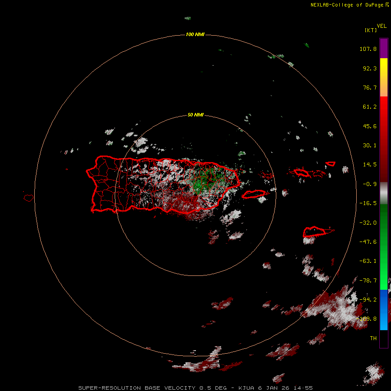The height and width of the screenshot is (391, 391).
Task: Click the 30.1 scale value
Action: (370, 146)
